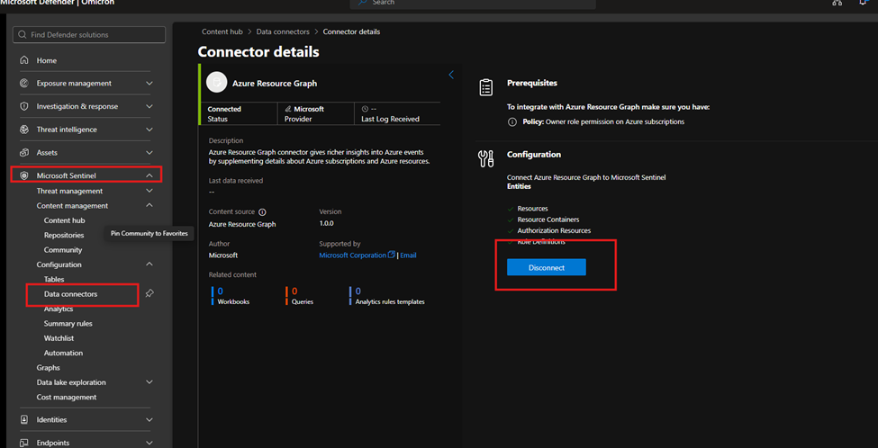Image resolution: width=878 pixels, height=448 pixels.
Task: Click the Configuration tools icon
Action: [485, 158]
